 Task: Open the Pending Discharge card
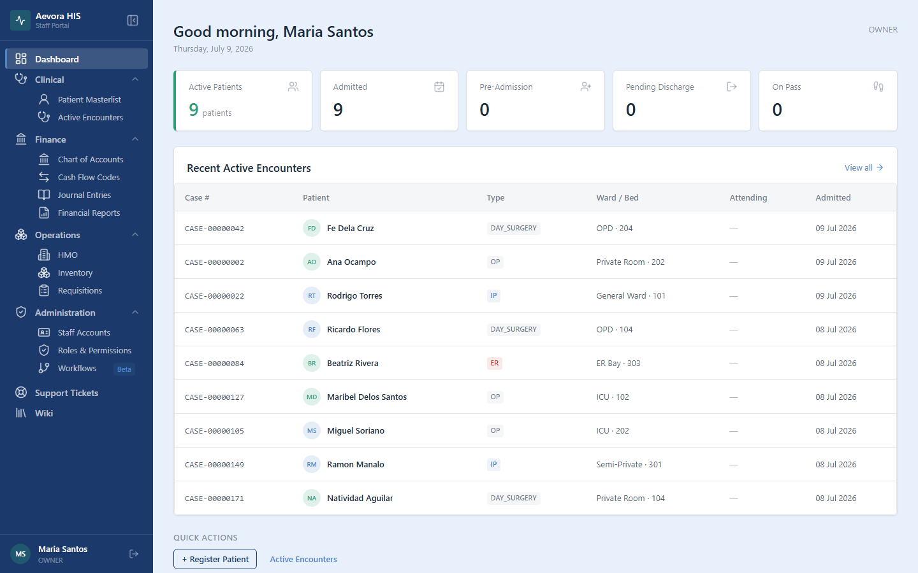click(x=681, y=101)
